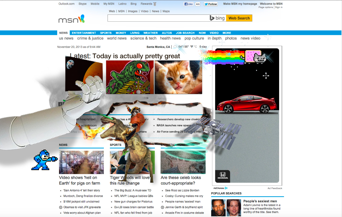The height and width of the screenshot is (217, 342).
Task: Go to 'science & tech' subsection
Action: 143,38
